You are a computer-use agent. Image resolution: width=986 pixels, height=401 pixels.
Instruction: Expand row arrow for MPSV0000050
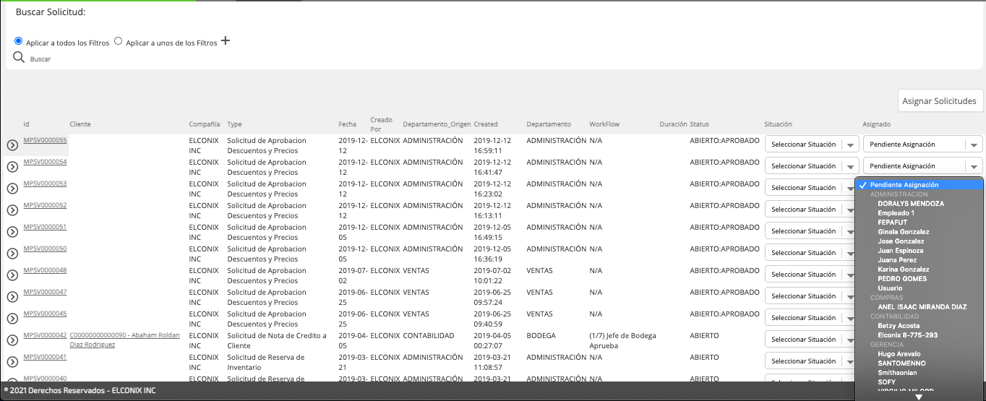click(12, 254)
